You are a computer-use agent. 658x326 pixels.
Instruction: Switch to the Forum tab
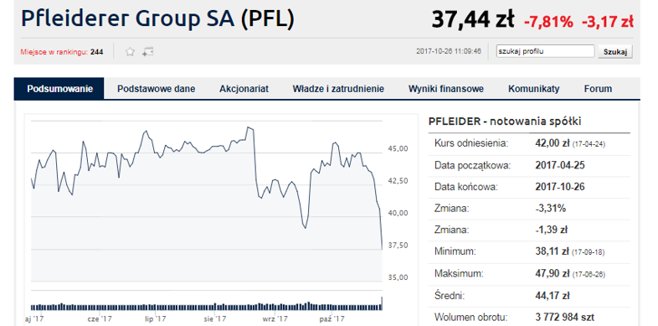click(598, 89)
